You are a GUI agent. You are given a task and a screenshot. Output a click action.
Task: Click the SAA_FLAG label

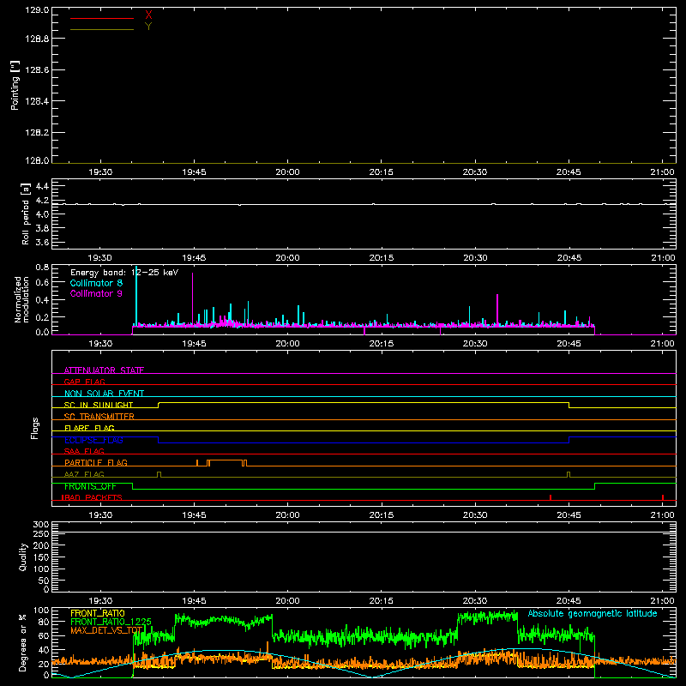pos(84,451)
